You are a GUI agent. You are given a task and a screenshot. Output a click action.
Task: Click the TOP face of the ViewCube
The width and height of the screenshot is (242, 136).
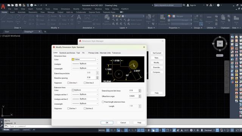click(x=220, y=44)
